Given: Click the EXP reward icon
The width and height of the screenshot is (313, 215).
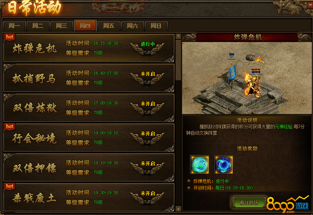Looking at the screenshot, I should point(200,164).
